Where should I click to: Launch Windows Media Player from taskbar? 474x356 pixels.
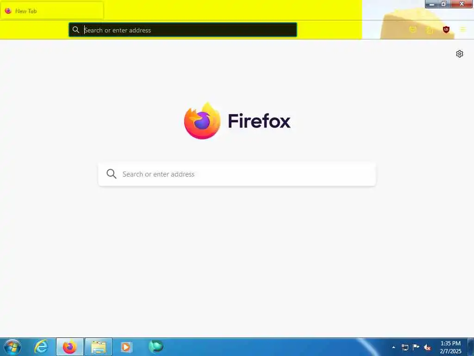click(x=126, y=347)
